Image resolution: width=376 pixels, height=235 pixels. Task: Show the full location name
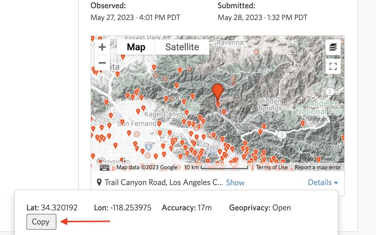pyautogui.click(x=235, y=183)
